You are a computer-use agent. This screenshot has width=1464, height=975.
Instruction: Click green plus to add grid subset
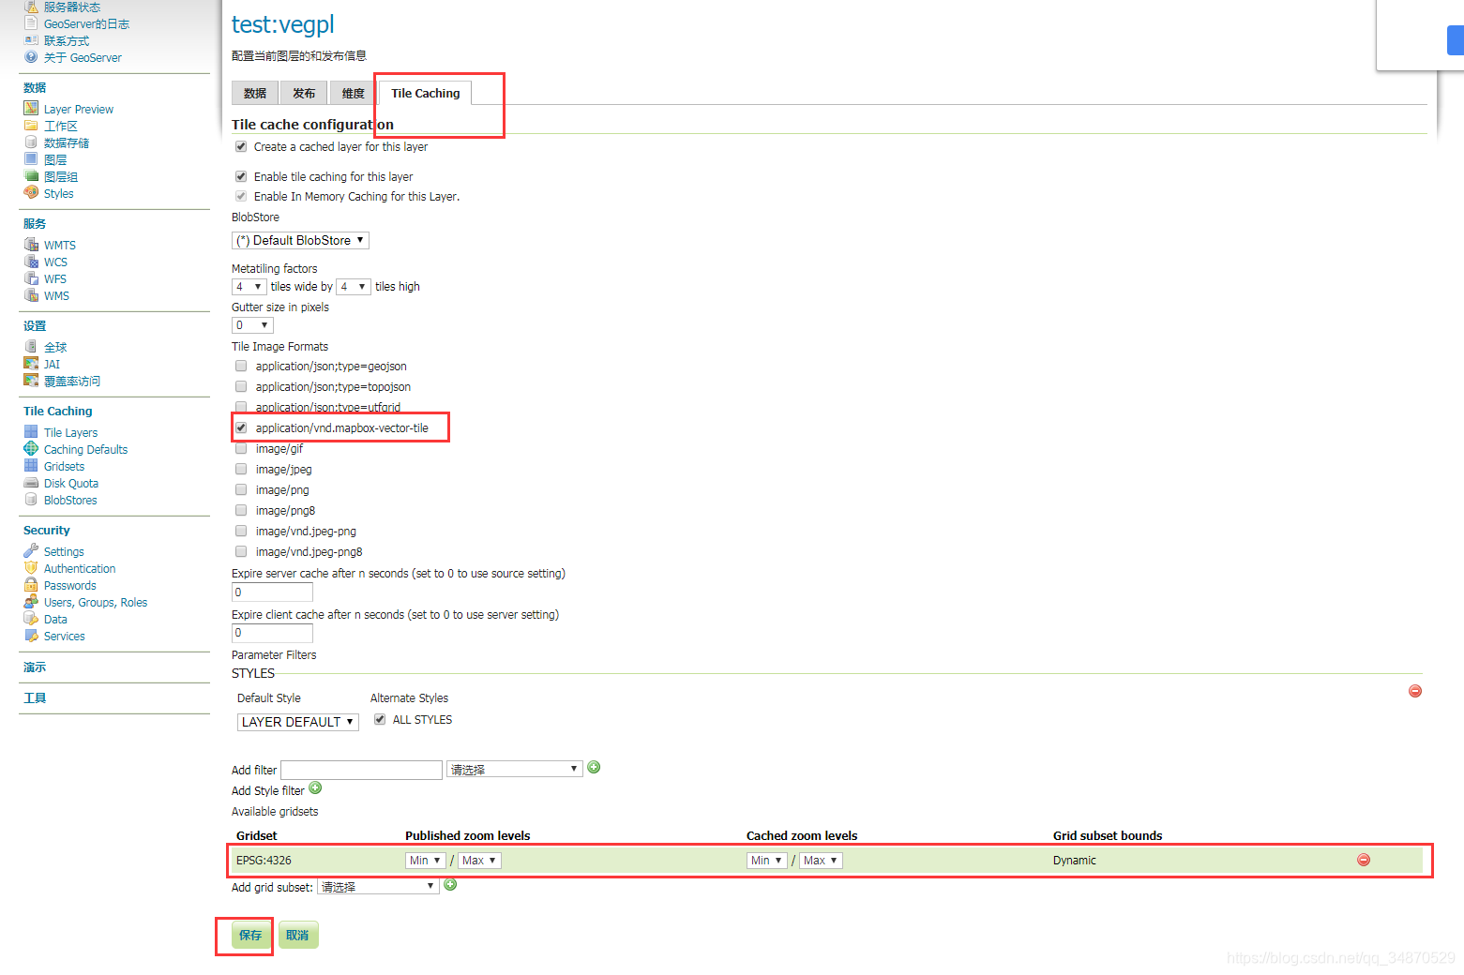click(x=450, y=885)
